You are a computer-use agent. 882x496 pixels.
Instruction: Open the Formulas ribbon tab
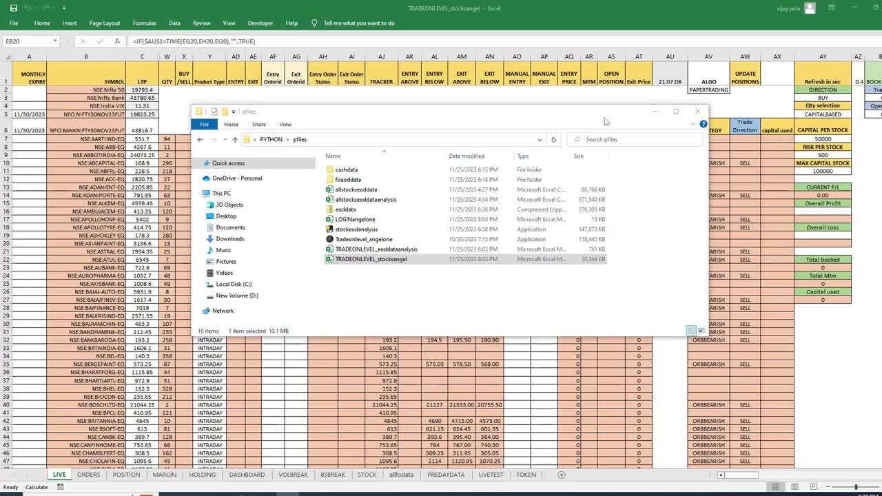144,23
